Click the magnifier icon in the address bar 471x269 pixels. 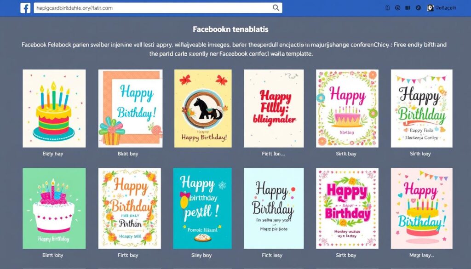[276, 7]
